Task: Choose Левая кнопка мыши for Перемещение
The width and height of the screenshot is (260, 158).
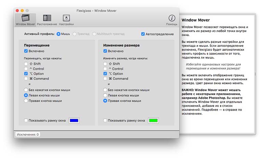Action: pyautogui.click(x=26, y=95)
